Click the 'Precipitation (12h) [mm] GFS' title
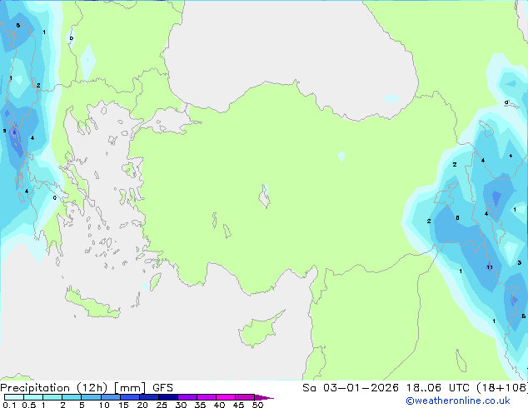The width and height of the screenshot is (528, 408). (x=87, y=388)
